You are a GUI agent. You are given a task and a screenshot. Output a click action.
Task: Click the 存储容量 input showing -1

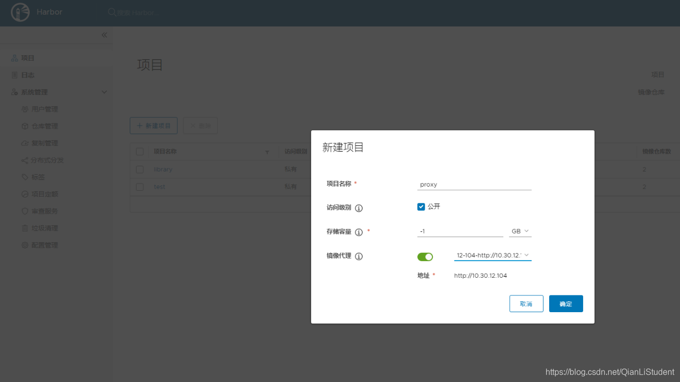(x=461, y=231)
